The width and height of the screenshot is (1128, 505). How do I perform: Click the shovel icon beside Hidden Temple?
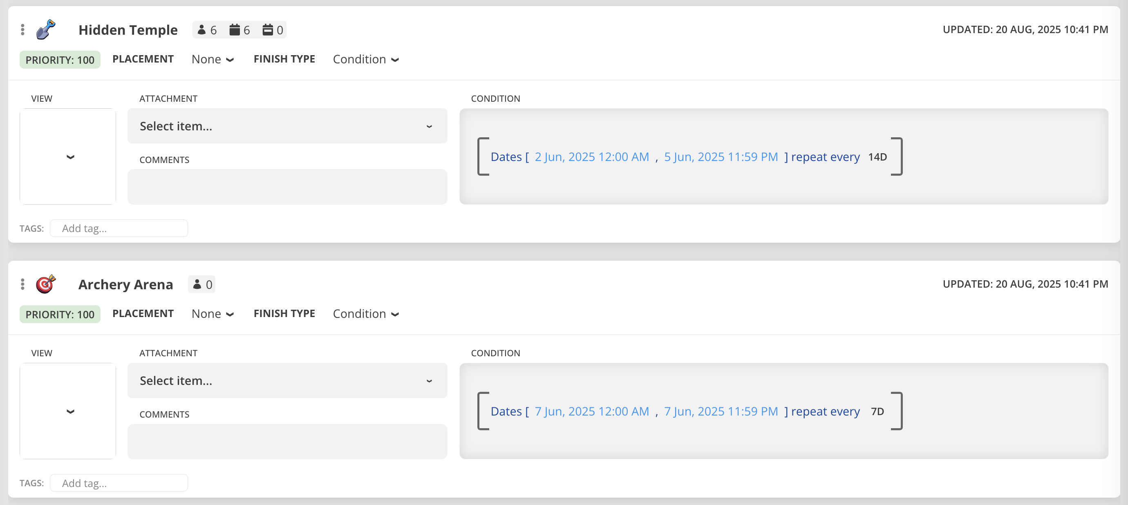tap(45, 29)
